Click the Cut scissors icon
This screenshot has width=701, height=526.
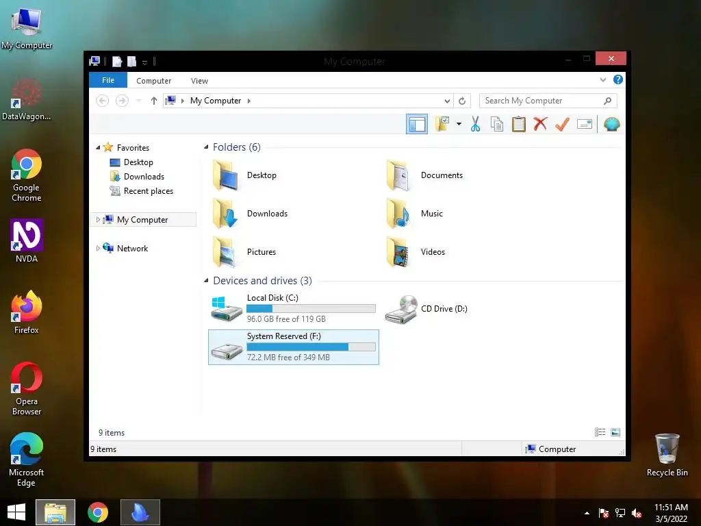[x=475, y=124]
